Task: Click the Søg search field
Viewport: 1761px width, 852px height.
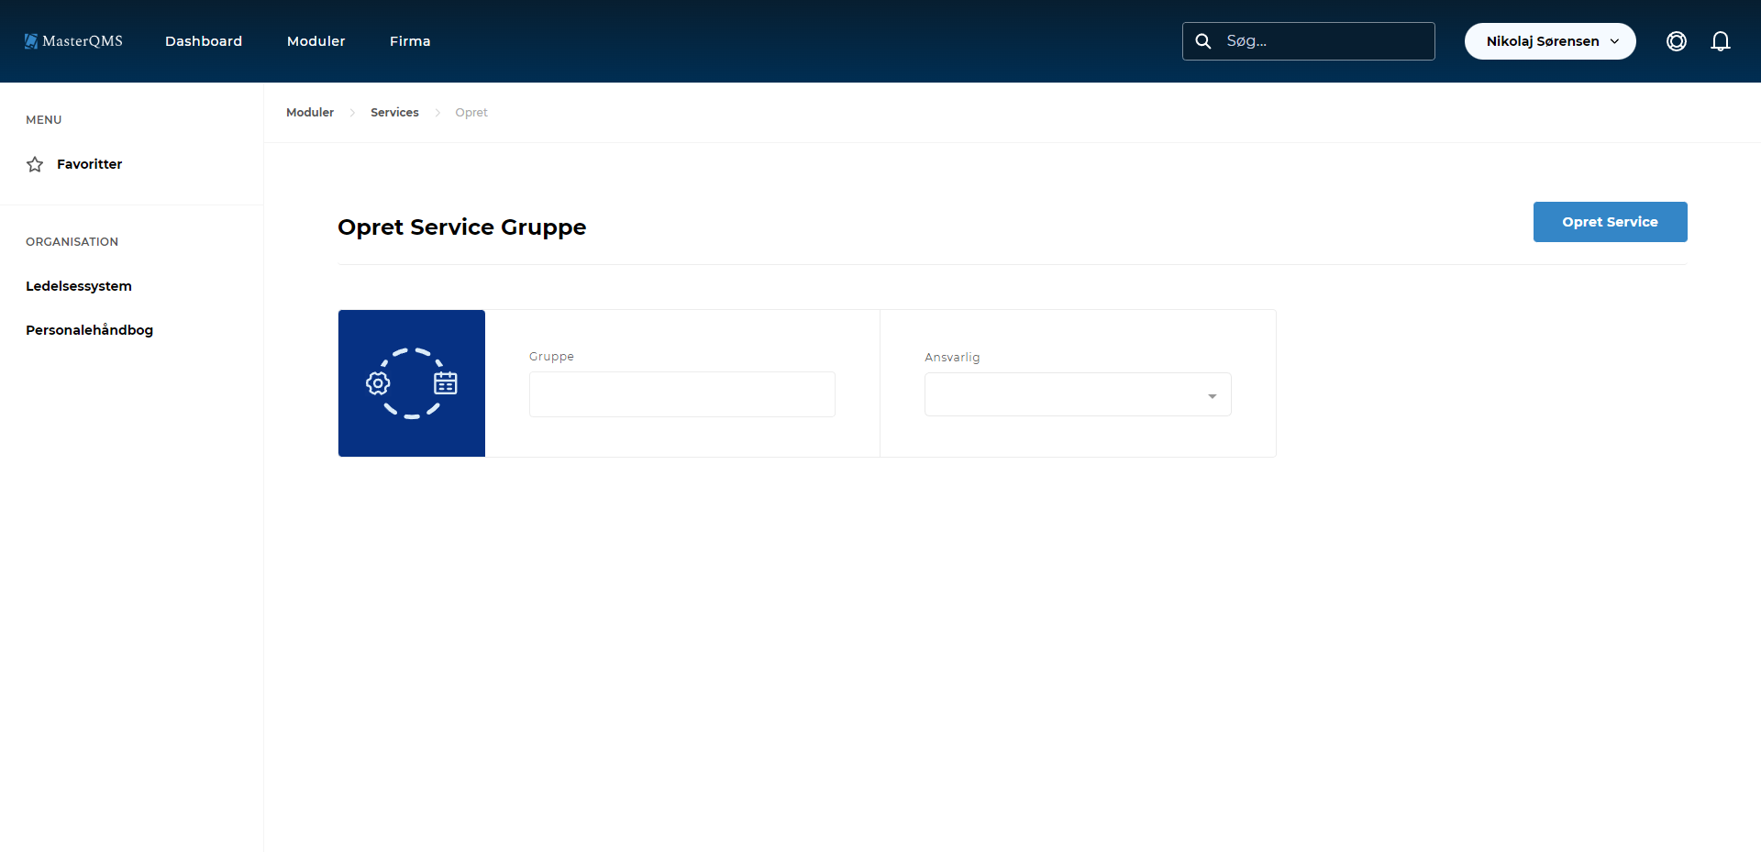Action: coord(1321,40)
